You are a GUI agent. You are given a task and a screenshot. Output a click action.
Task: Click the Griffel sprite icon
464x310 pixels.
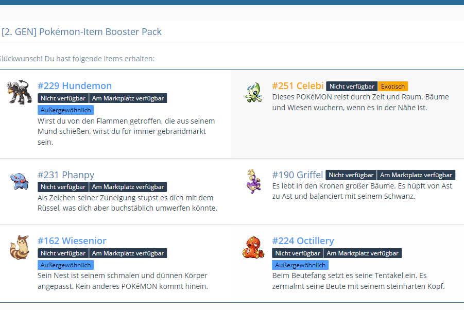[x=253, y=181]
